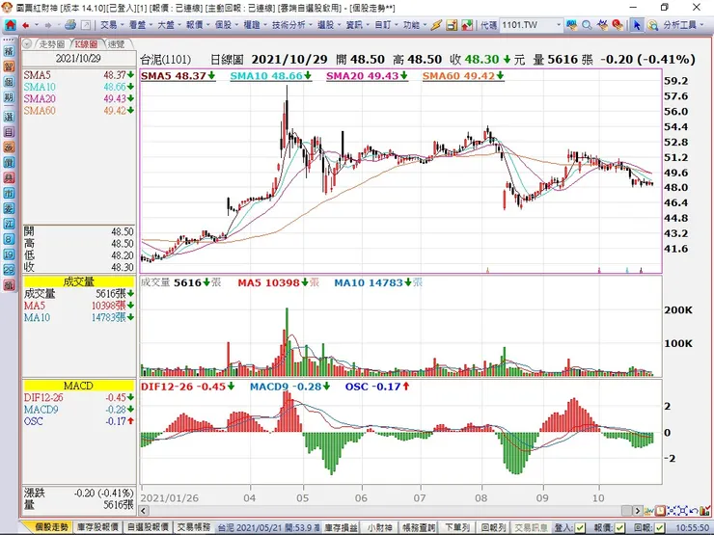
Task: Open the 選股 menu dropdown
Action: 328,25
